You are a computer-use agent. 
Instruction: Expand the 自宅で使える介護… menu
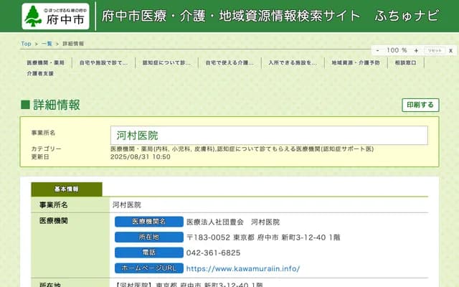229,62
